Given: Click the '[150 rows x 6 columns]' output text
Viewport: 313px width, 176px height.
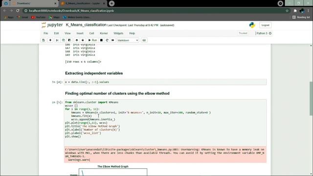Looking at the screenshot, I should (x=83, y=62).
